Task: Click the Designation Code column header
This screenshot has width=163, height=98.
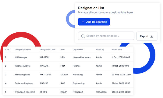Action: pyautogui.click(x=48, y=50)
